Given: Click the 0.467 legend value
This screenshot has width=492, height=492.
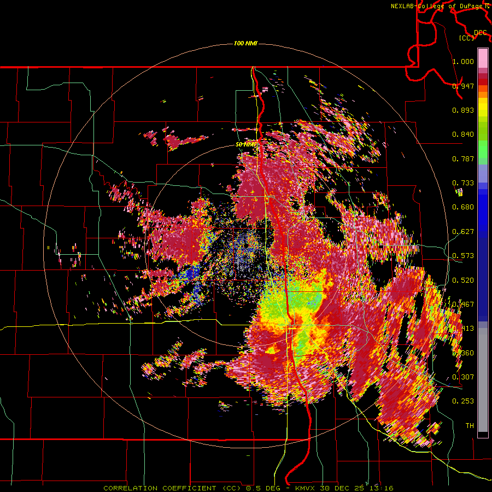Looking at the screenshot, I should pyautogui.click(x=463, y=304).
